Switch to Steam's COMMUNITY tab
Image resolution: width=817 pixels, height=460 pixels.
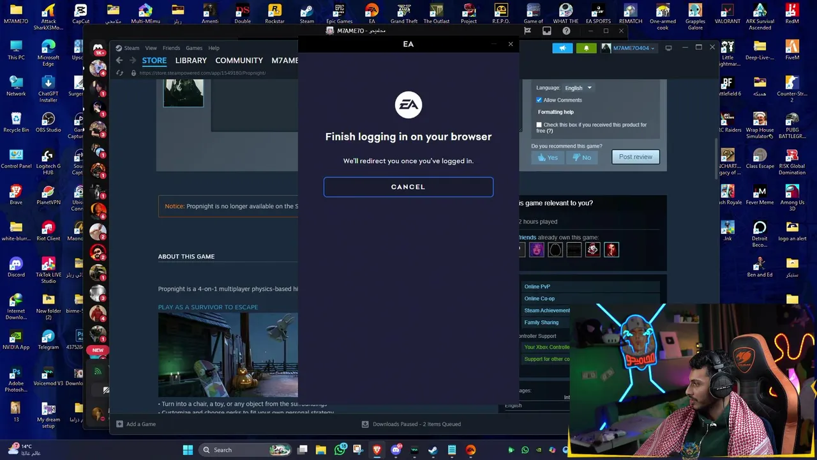coord(239,60)
